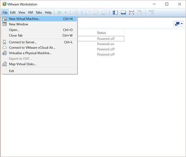Viewport: 186px width, 157px height.
Task: Toggle the thumbnail bar view icon
Action: pyautogui.click(x=123, y=12)
